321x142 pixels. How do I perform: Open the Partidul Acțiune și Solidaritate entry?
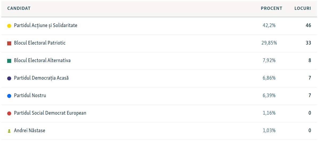[x=46, y=25]
